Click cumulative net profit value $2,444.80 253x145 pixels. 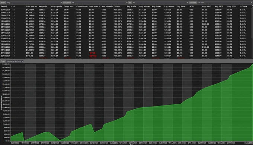(30, 35)
